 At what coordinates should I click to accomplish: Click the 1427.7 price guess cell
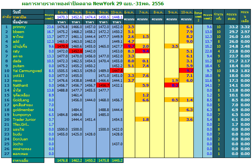coord(117,47)
